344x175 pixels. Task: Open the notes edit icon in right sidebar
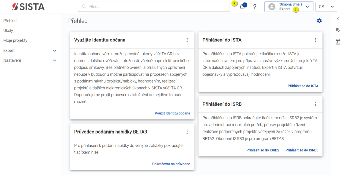pos(338,30)
